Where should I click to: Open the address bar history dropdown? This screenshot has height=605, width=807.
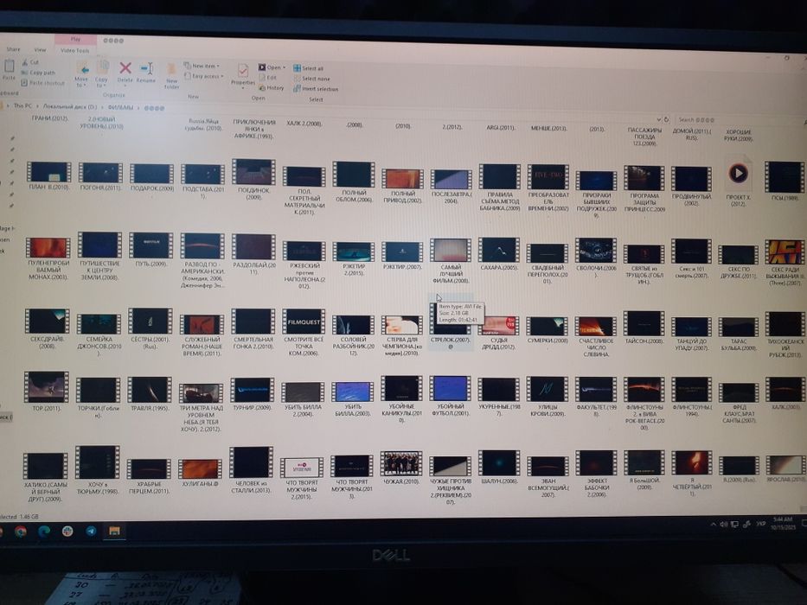[x=658, y=119]
